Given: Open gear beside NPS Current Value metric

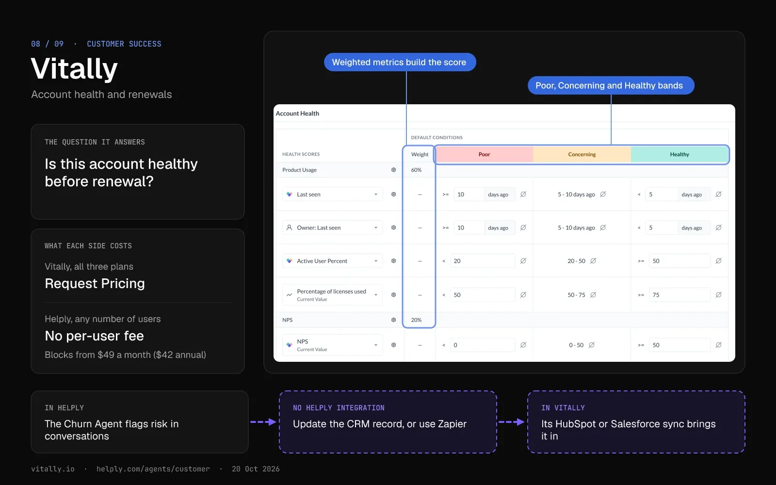Looking at the screenshot, I should click(393, 345).
